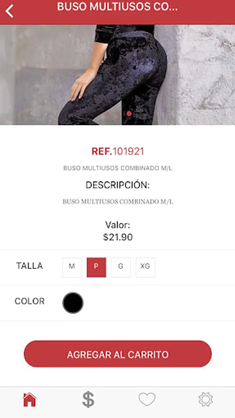Tap the product photo of velvet pants
The image size is (235, 418).
(x=117, y=75)
